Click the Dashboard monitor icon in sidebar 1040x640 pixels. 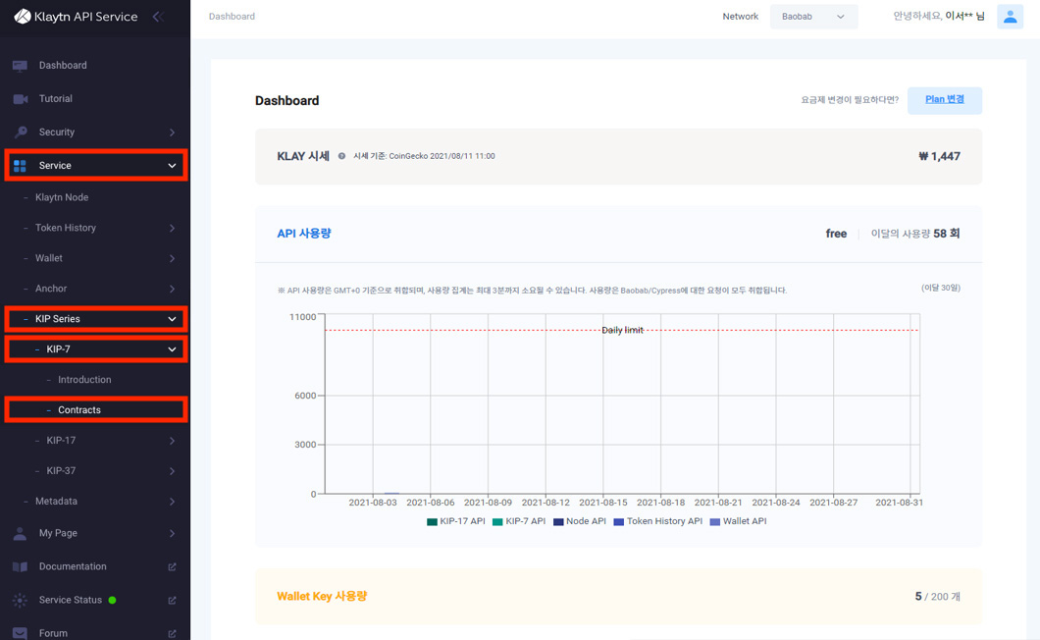(x=20, y=66)
